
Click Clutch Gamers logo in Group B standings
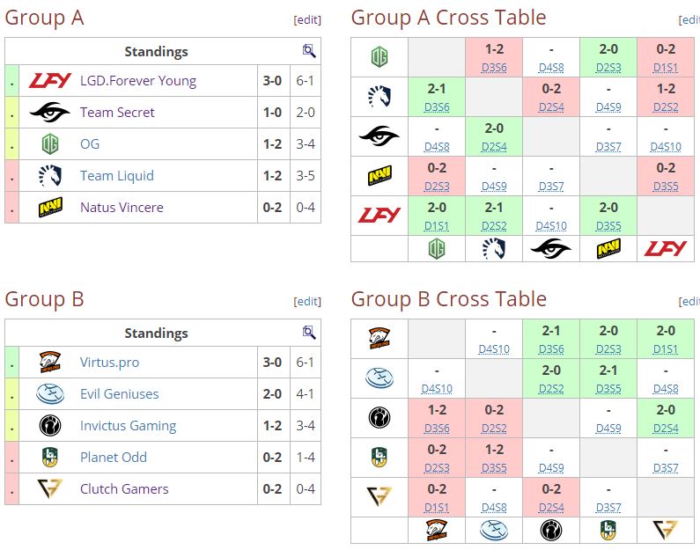coord(49,489)
